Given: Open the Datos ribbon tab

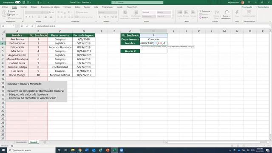Looking at the screenshot, I should pos(77,7).
